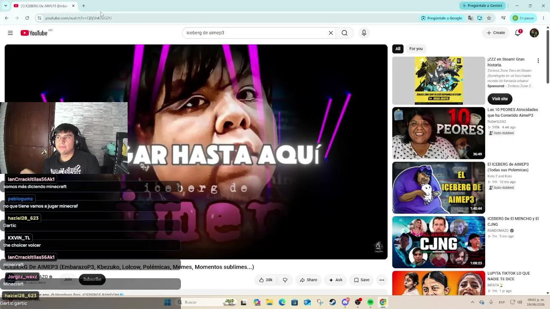Open Microsoft Edge from the taskbar
The height and width of the screenshot is (309, 550).
pyautogui.click(x=282, y=302)
